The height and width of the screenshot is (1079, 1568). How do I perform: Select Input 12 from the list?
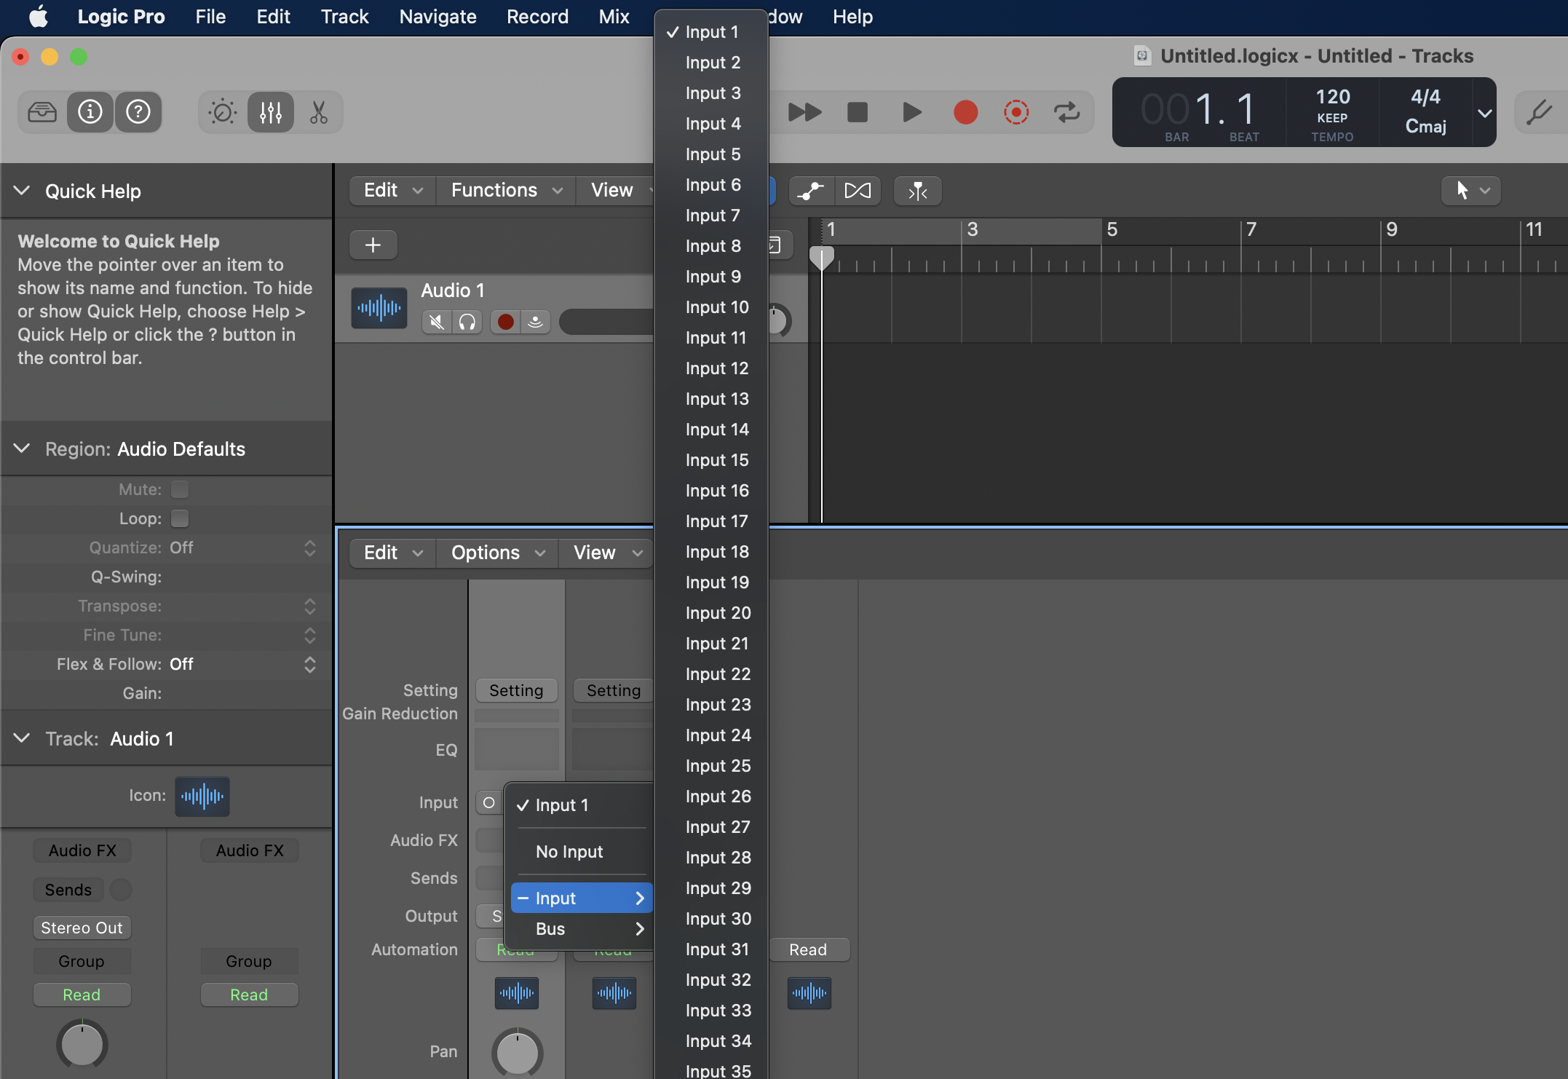716,368
